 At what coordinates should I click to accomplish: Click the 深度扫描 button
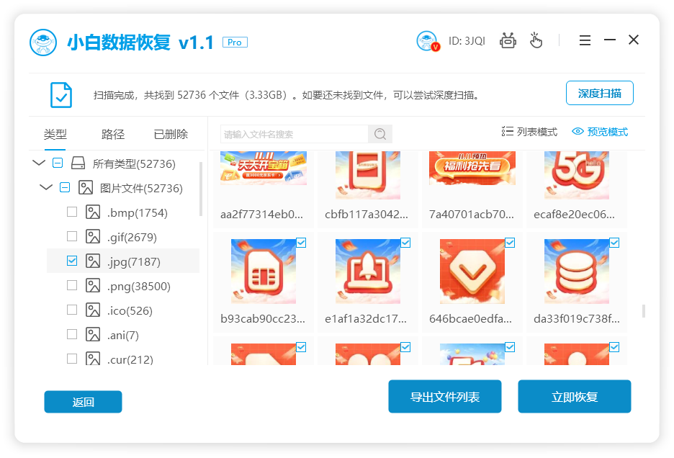click(598, 92)
